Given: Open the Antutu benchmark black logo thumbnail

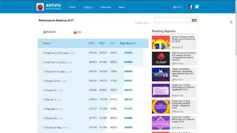Looking at the screenshot, I should pos(161,58).
